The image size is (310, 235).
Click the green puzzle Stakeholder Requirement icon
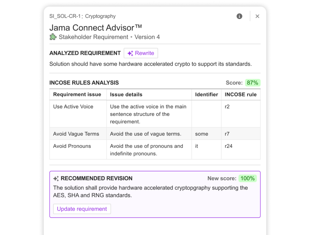point(53,37)
